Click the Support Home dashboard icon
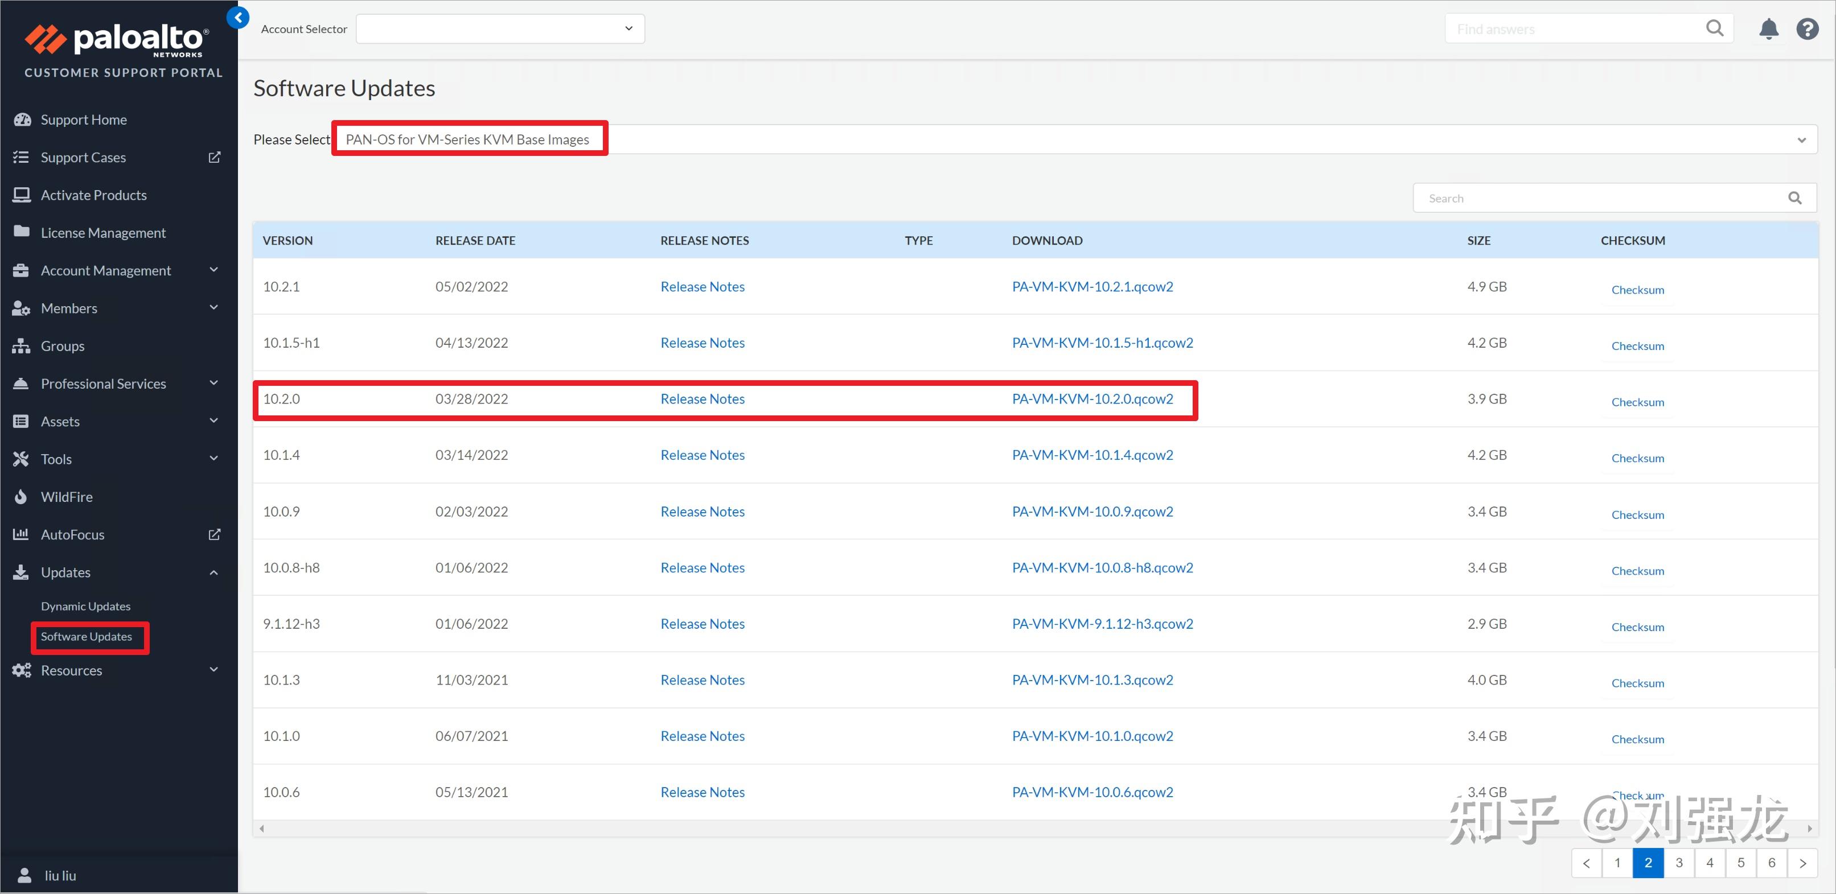This screenshot has height=894, width=1836. pyautogui.click(x=22, y=120)
